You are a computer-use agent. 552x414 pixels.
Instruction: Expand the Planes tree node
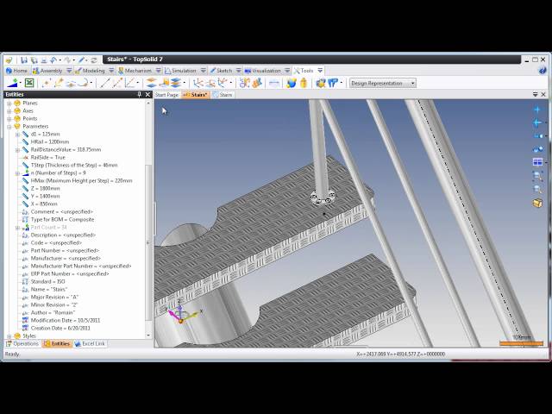point(9,103)
